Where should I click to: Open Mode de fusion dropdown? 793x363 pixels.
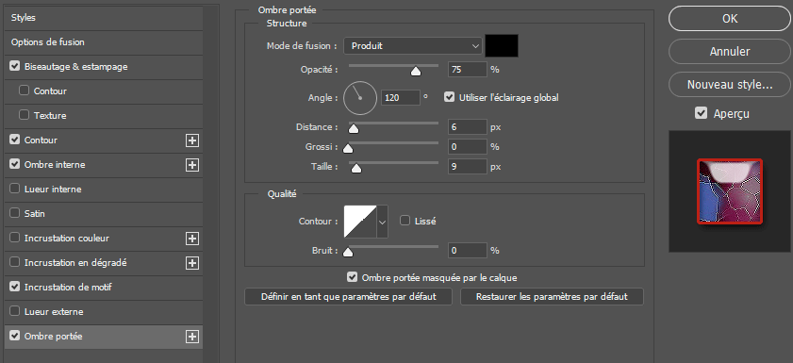pyautogui.click(x=413, y=46)
